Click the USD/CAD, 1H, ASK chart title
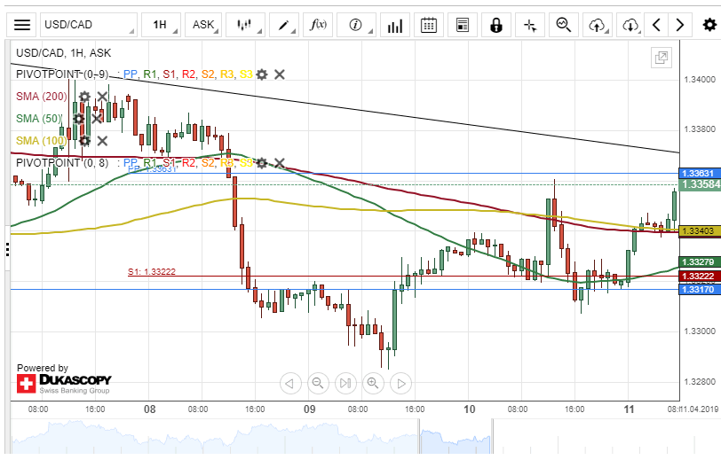 [x=63, y=53]
